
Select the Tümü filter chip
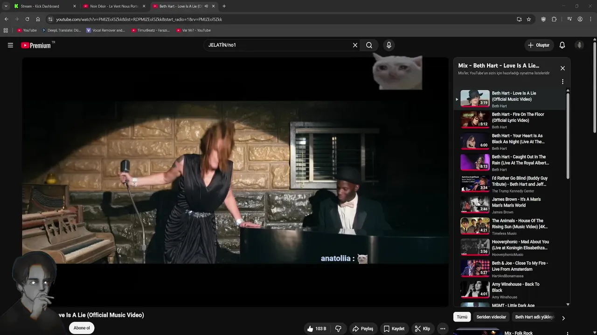click(462, 317)
